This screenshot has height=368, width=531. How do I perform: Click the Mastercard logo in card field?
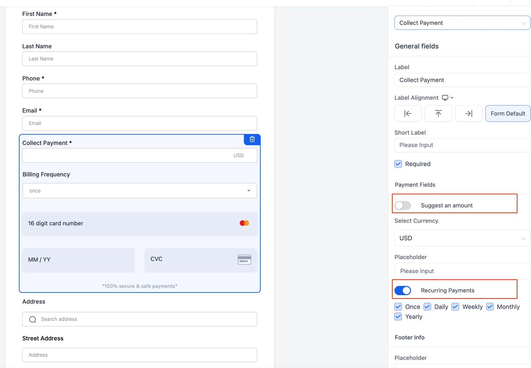[244, 223]
